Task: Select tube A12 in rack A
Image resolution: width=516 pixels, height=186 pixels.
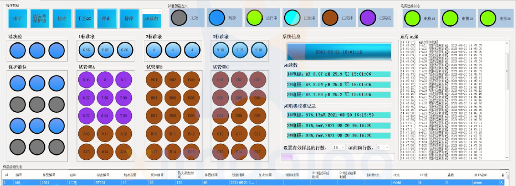Action: pos(123,134)
